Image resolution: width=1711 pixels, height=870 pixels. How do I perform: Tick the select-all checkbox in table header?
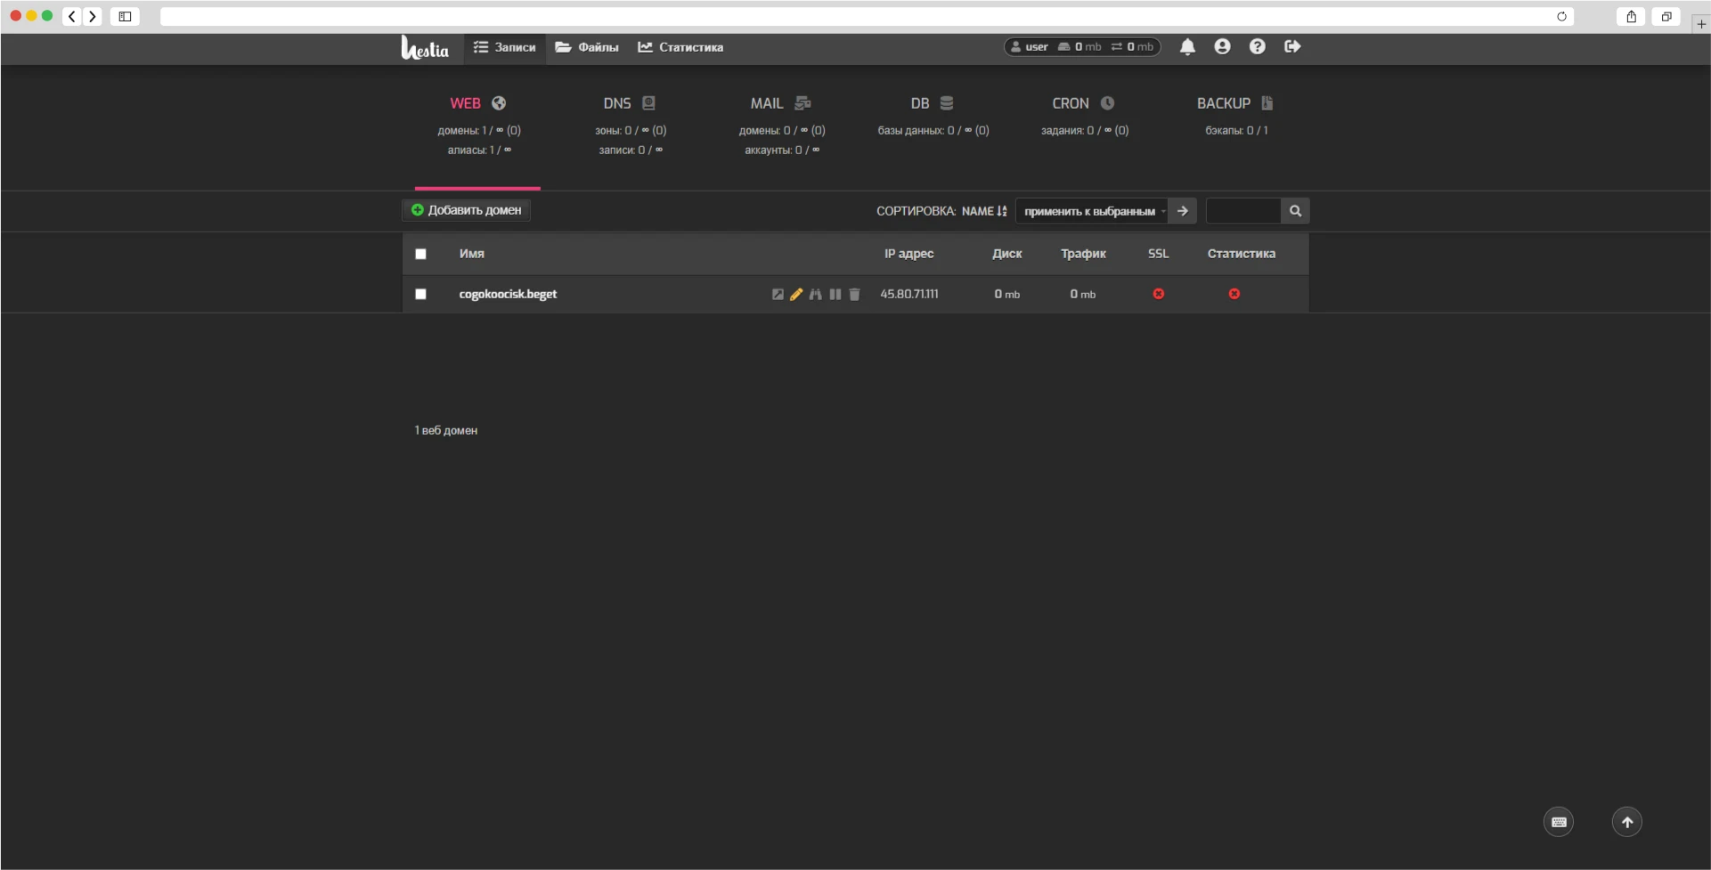420,255
